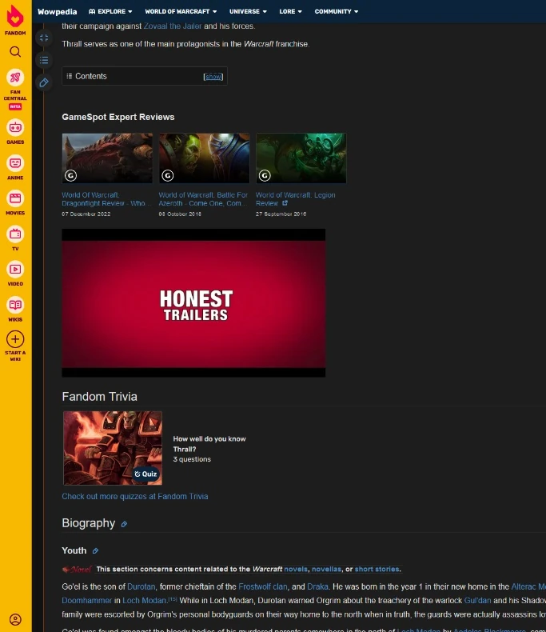
Task: Open the Dragonflight Review article link
Action: point(106,199)
